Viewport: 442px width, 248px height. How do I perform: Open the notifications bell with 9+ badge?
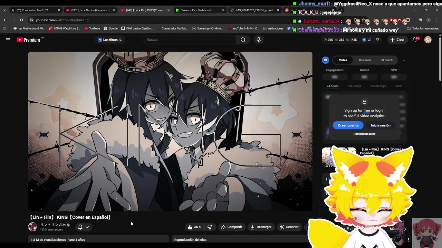(415, 40)
